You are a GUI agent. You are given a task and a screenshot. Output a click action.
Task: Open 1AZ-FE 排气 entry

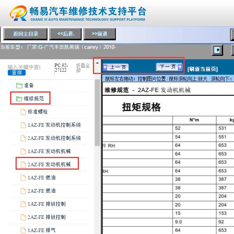click(x=42, y=230)
